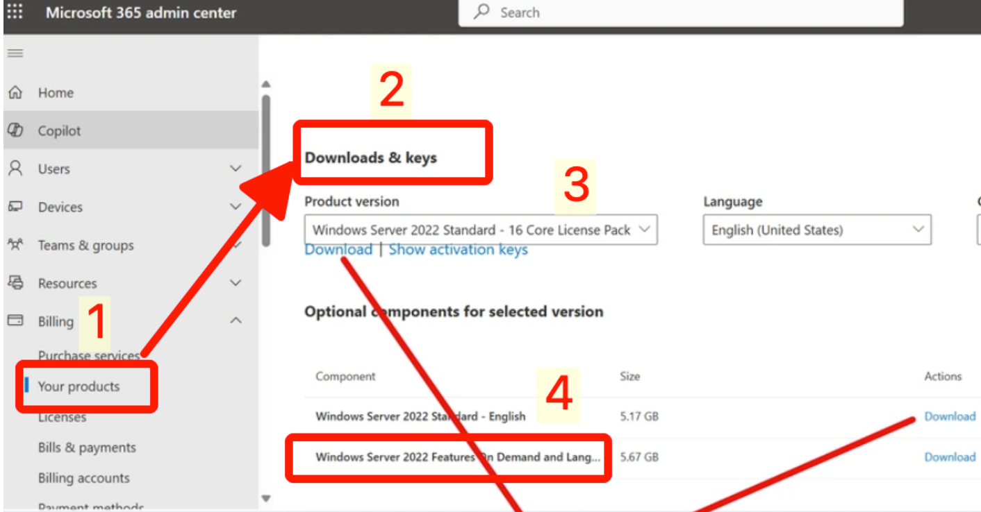The image size is (981, 512).
Task: Click the Resources printer icon
Action: click(15, 283)
